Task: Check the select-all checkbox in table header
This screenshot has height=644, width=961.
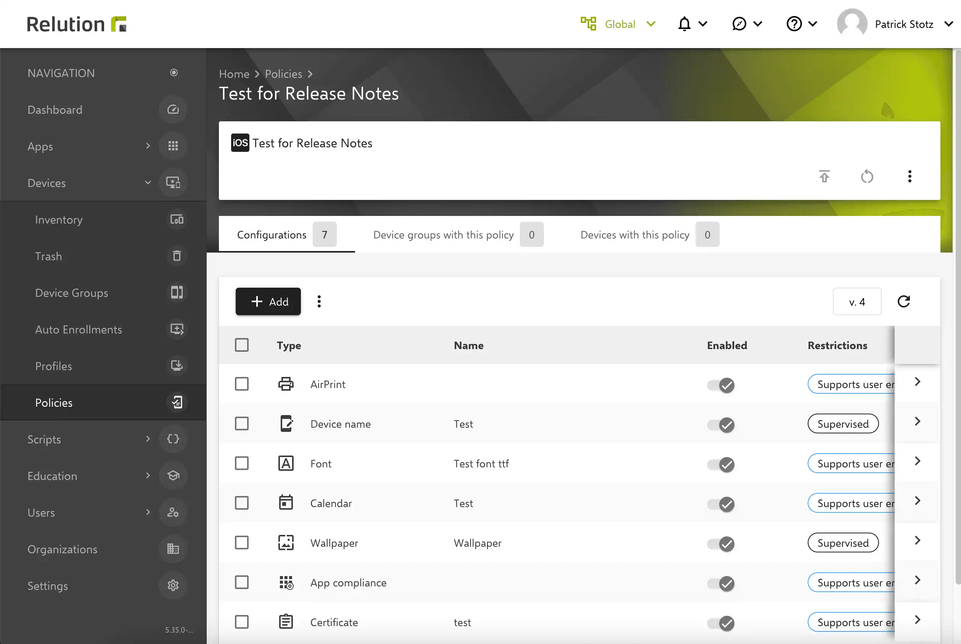Action: pos(242,345)
